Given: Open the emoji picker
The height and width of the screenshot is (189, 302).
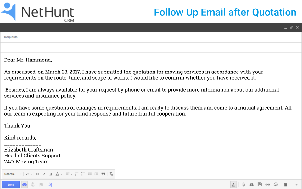Looking at the screenshot, I should tap(276, 185).
